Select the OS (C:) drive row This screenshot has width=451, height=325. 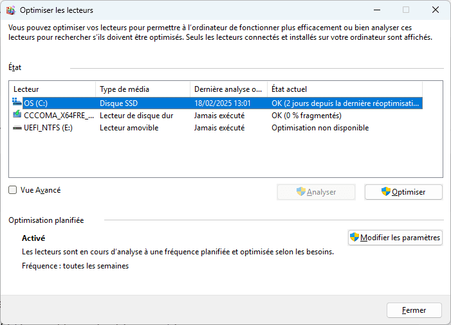click(x=217, y=103)
